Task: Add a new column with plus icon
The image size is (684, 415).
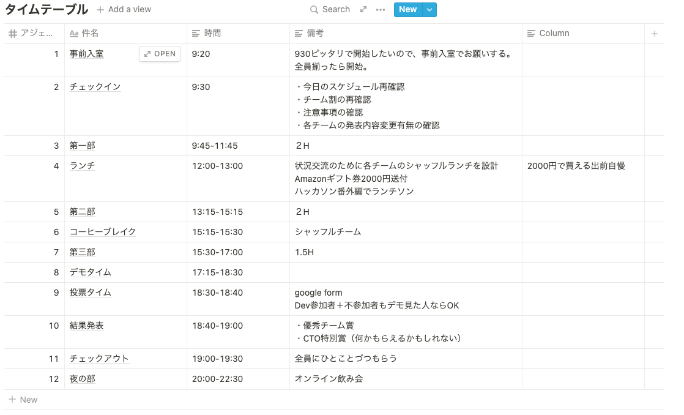Action: (x=655, y=34)
